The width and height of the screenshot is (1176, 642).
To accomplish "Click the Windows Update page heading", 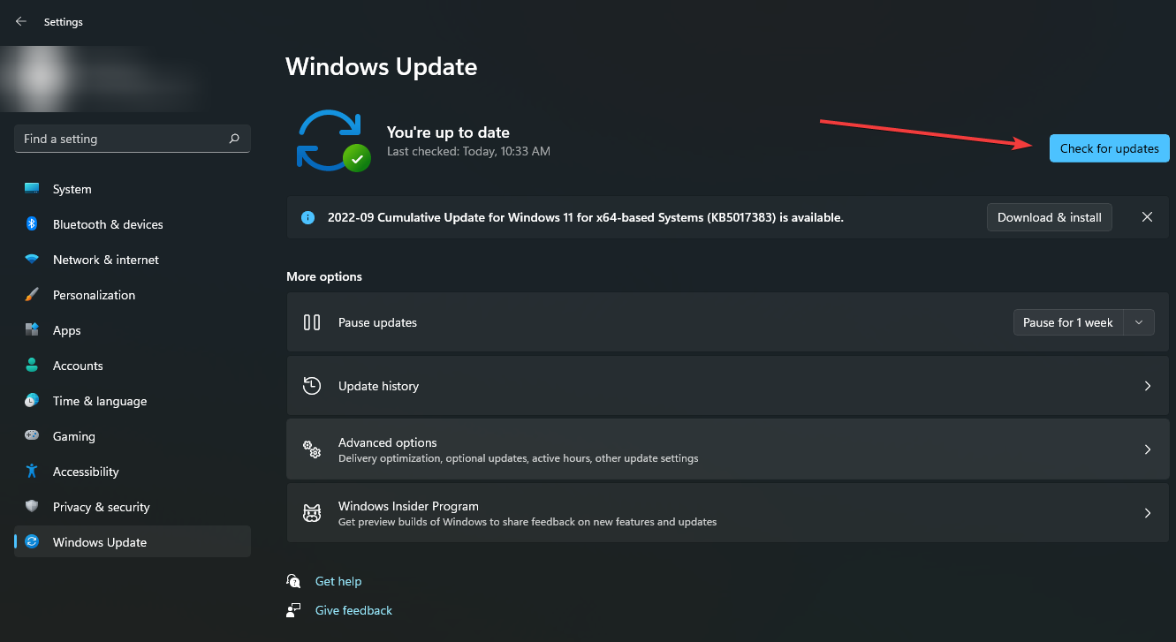I will click(382, 67).
